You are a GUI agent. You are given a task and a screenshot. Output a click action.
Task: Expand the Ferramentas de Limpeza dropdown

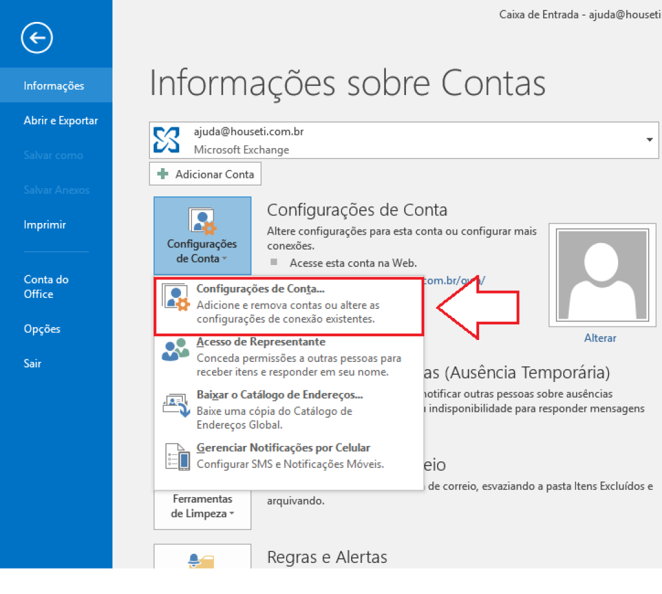click(202, 509)
